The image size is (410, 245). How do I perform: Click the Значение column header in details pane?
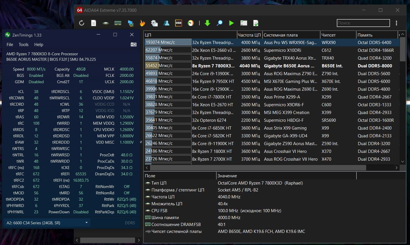(x=286, y=176)
